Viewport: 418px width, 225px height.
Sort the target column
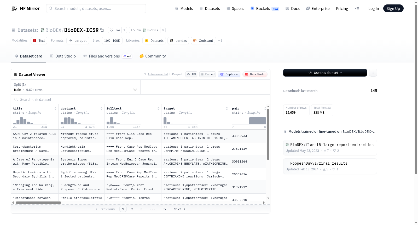[x=227, y=108]
